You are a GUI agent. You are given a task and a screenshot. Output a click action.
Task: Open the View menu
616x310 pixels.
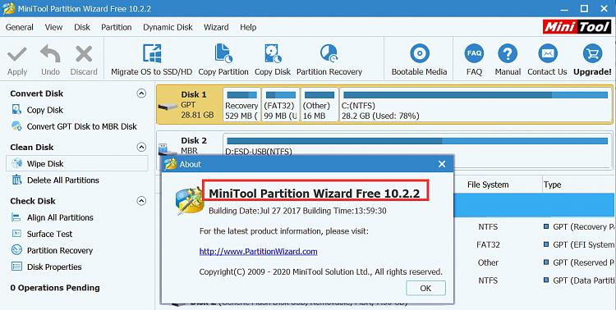point(53,27)
